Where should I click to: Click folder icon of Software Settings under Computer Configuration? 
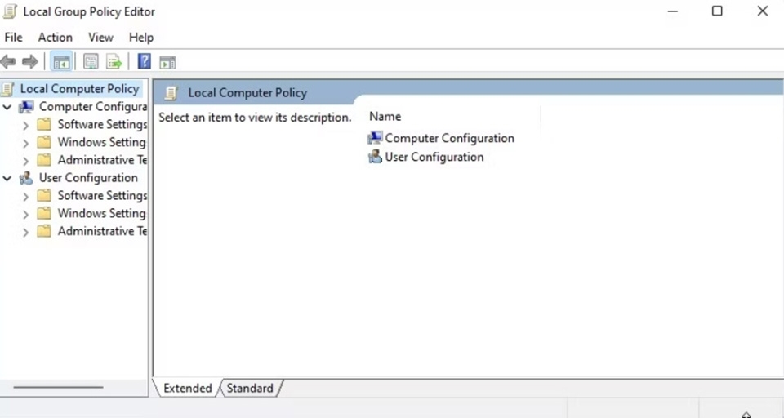coord(44,124)
